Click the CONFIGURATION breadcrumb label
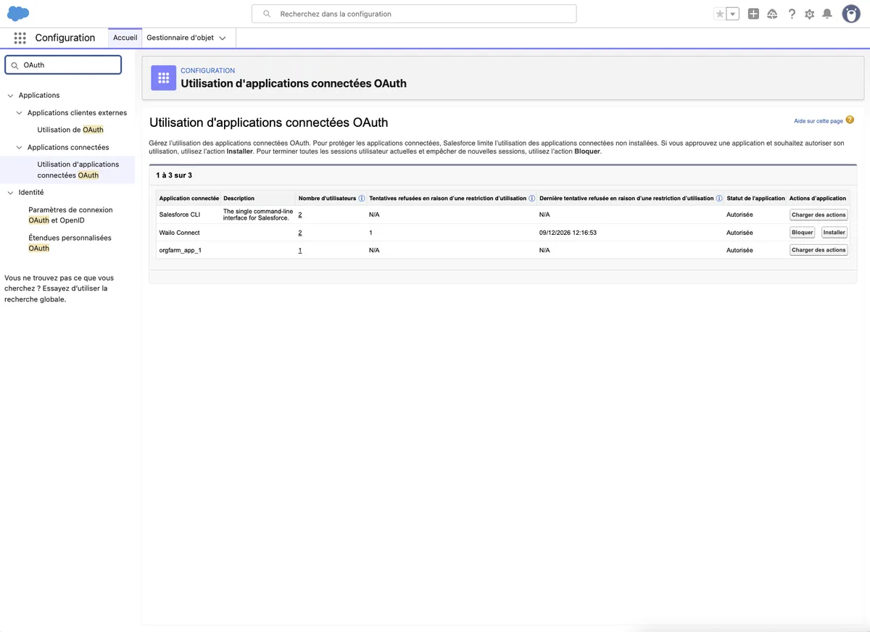870x632 pixels. pyautogui.click(x=207, y=71)
